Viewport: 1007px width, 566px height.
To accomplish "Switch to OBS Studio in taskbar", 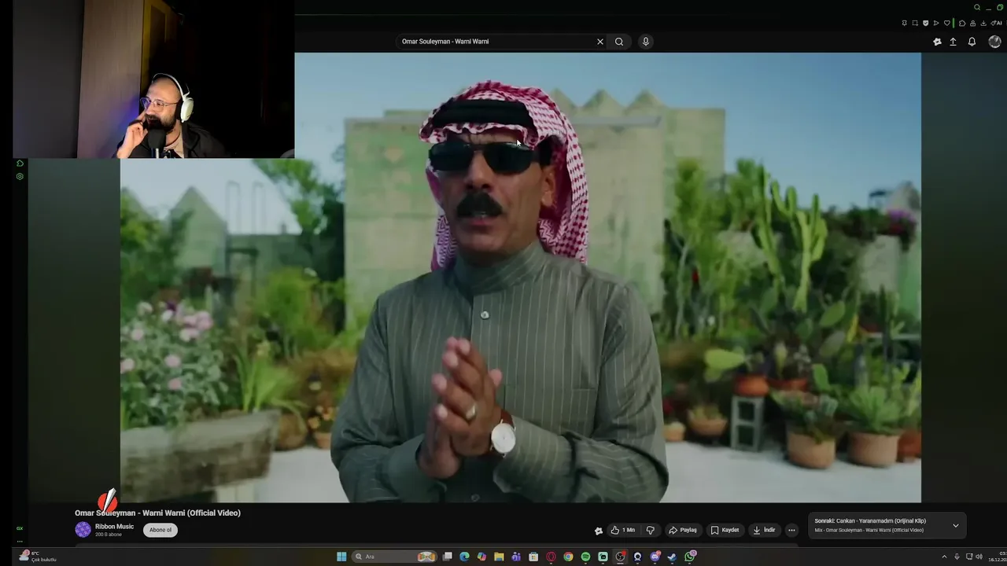I will click(x=621, y=557).
